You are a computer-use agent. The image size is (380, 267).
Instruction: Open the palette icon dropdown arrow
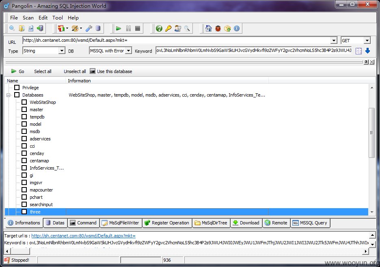pos(81,28)
